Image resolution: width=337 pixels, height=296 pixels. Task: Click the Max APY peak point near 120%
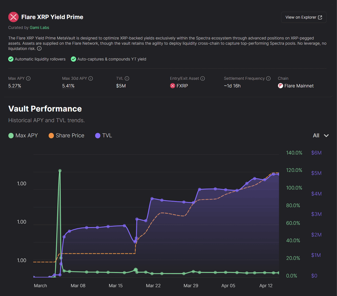(x=60, y=171)
